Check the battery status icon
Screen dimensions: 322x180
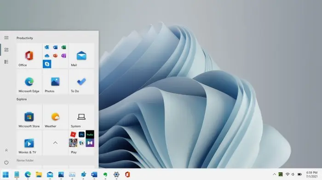point(299,174)
